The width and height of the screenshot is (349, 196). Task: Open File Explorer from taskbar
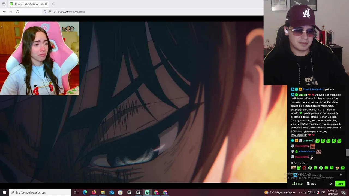pyautogui.click(x=103, y=192)
